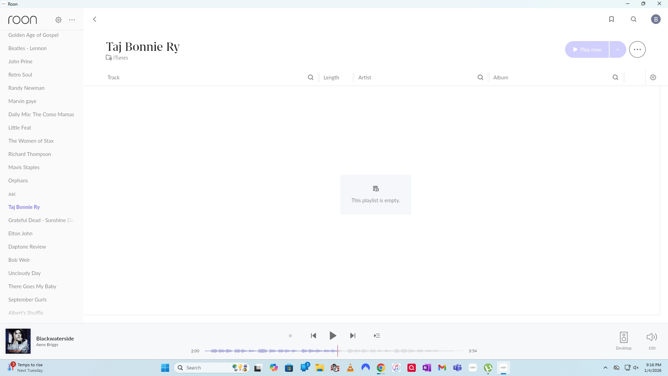Filter by artist using Artist column magnifier
The image size is (668, 376).
pos(480,77)
